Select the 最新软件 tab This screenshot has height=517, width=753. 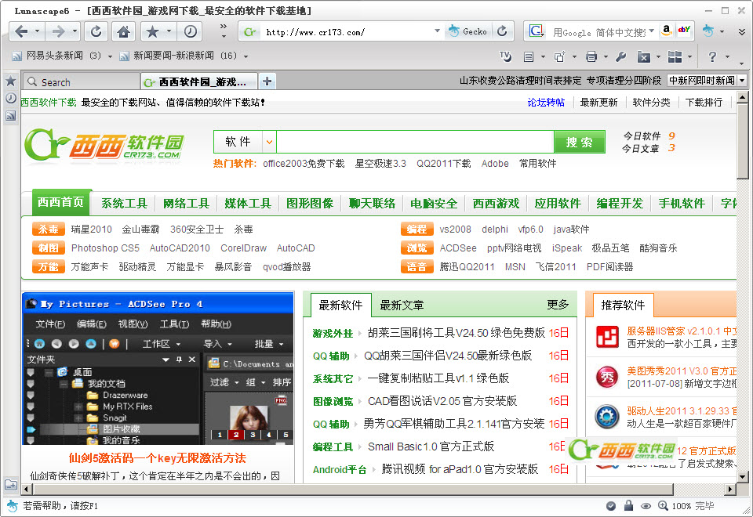(340, 305)
